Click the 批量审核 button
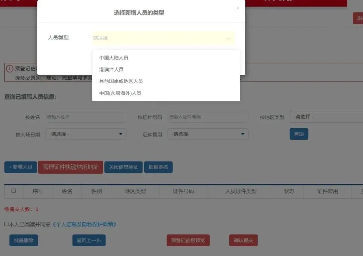 [158, 167]
